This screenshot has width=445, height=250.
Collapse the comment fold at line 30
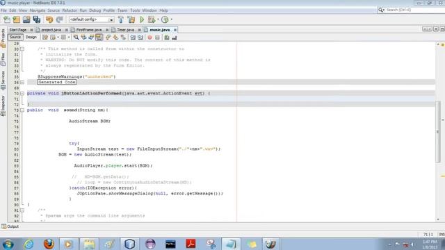(x=22, y=49)
